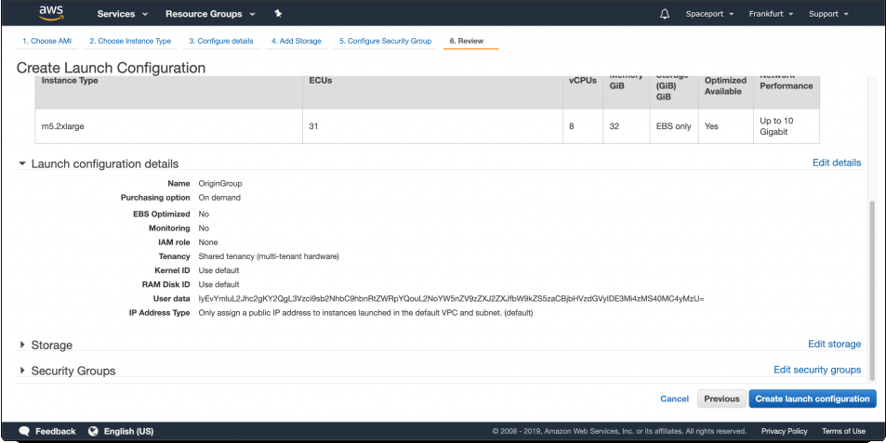This screenshot has width=886, height=443.
Task: Click the 'On demand' purchasing option value
Action: click(x=219, y=198)
